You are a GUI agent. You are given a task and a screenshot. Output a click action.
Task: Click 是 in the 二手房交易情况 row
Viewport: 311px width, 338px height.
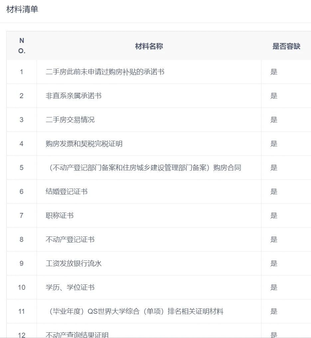click(274, 120)
